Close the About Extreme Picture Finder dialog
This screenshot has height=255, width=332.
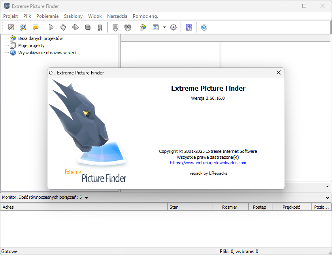click(x=279, y=72)
